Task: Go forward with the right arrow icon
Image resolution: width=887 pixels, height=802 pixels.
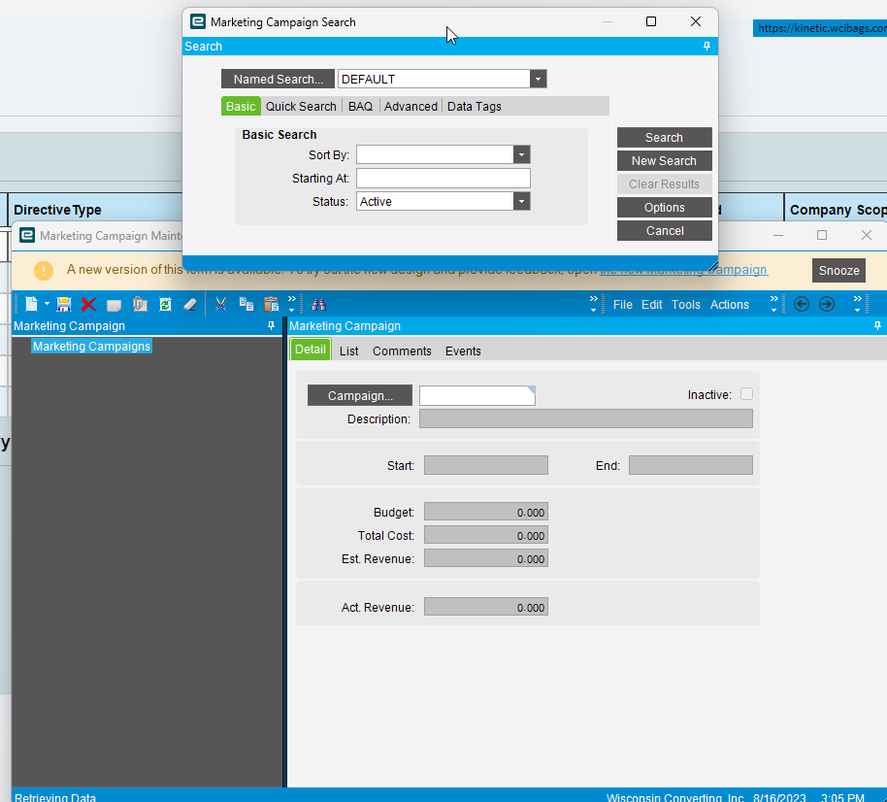Action: point(827,304)
